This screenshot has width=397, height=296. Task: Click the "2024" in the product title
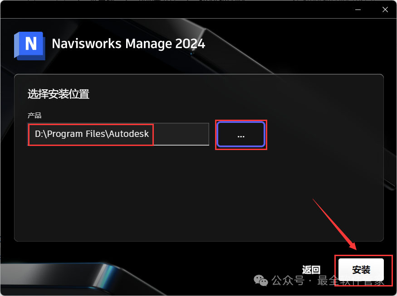coord(190,44)
